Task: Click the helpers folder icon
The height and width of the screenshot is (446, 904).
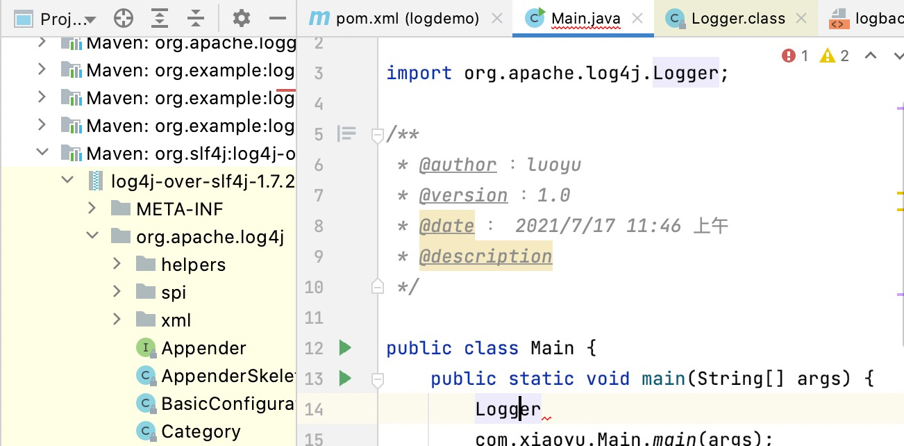Action: point(146,263)
